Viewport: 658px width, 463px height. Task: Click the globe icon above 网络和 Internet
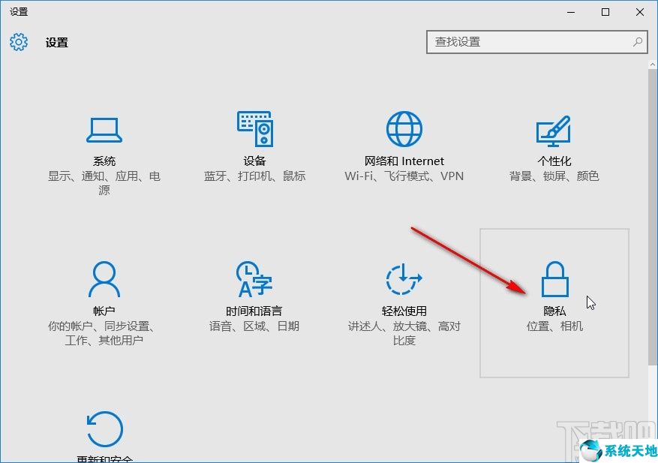pyautogui.click(x=404, y=128)
